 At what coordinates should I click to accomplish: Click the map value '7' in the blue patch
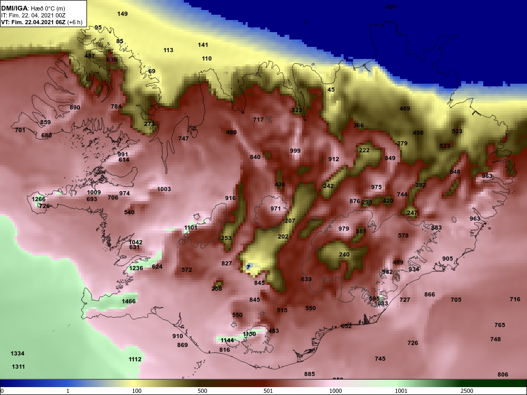[248, 267]
